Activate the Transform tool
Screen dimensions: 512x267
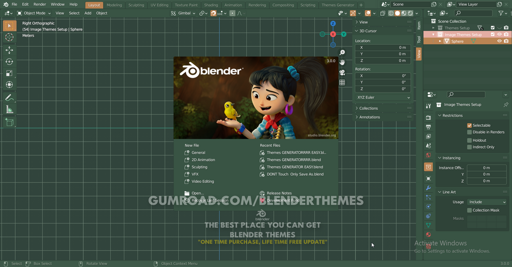coord(9,85)
